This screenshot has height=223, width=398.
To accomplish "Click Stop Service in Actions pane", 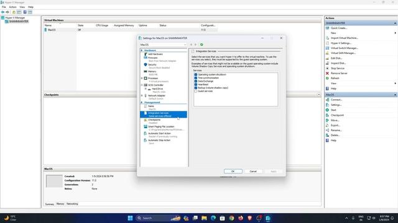I will [338, 68].
